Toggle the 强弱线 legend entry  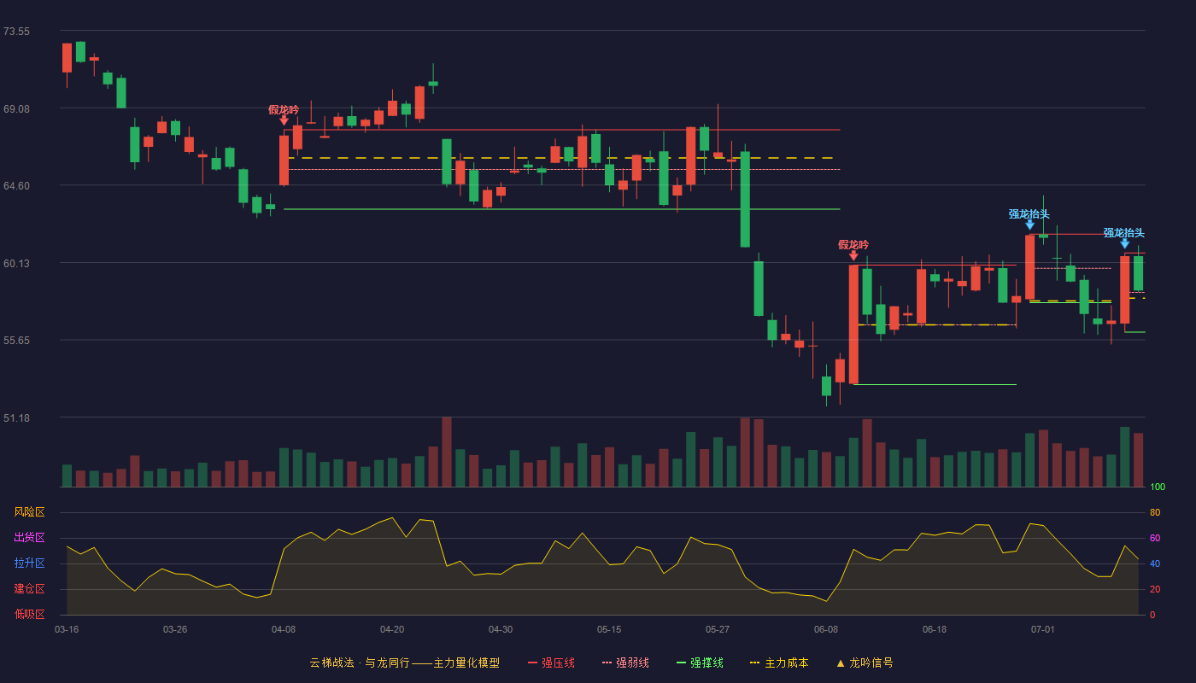tap(625, 663)
